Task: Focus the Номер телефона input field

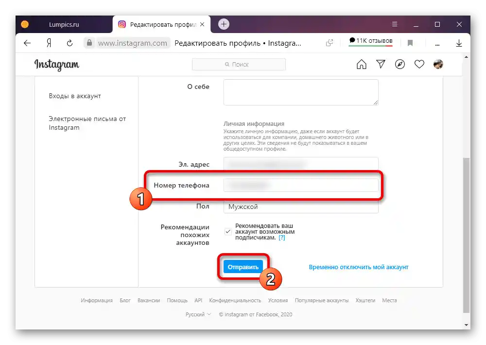Action: pyautogui.click(x=301, y=185)
